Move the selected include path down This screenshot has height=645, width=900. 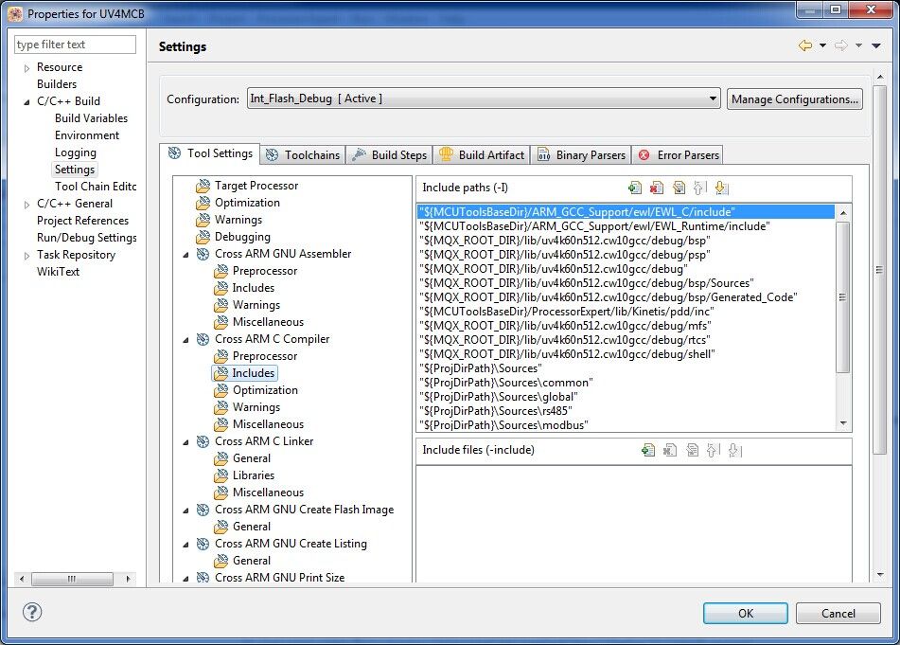coord(721,188)
